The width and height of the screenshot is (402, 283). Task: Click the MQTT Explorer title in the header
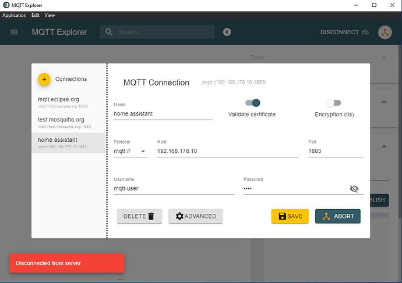tap(59, 32)
